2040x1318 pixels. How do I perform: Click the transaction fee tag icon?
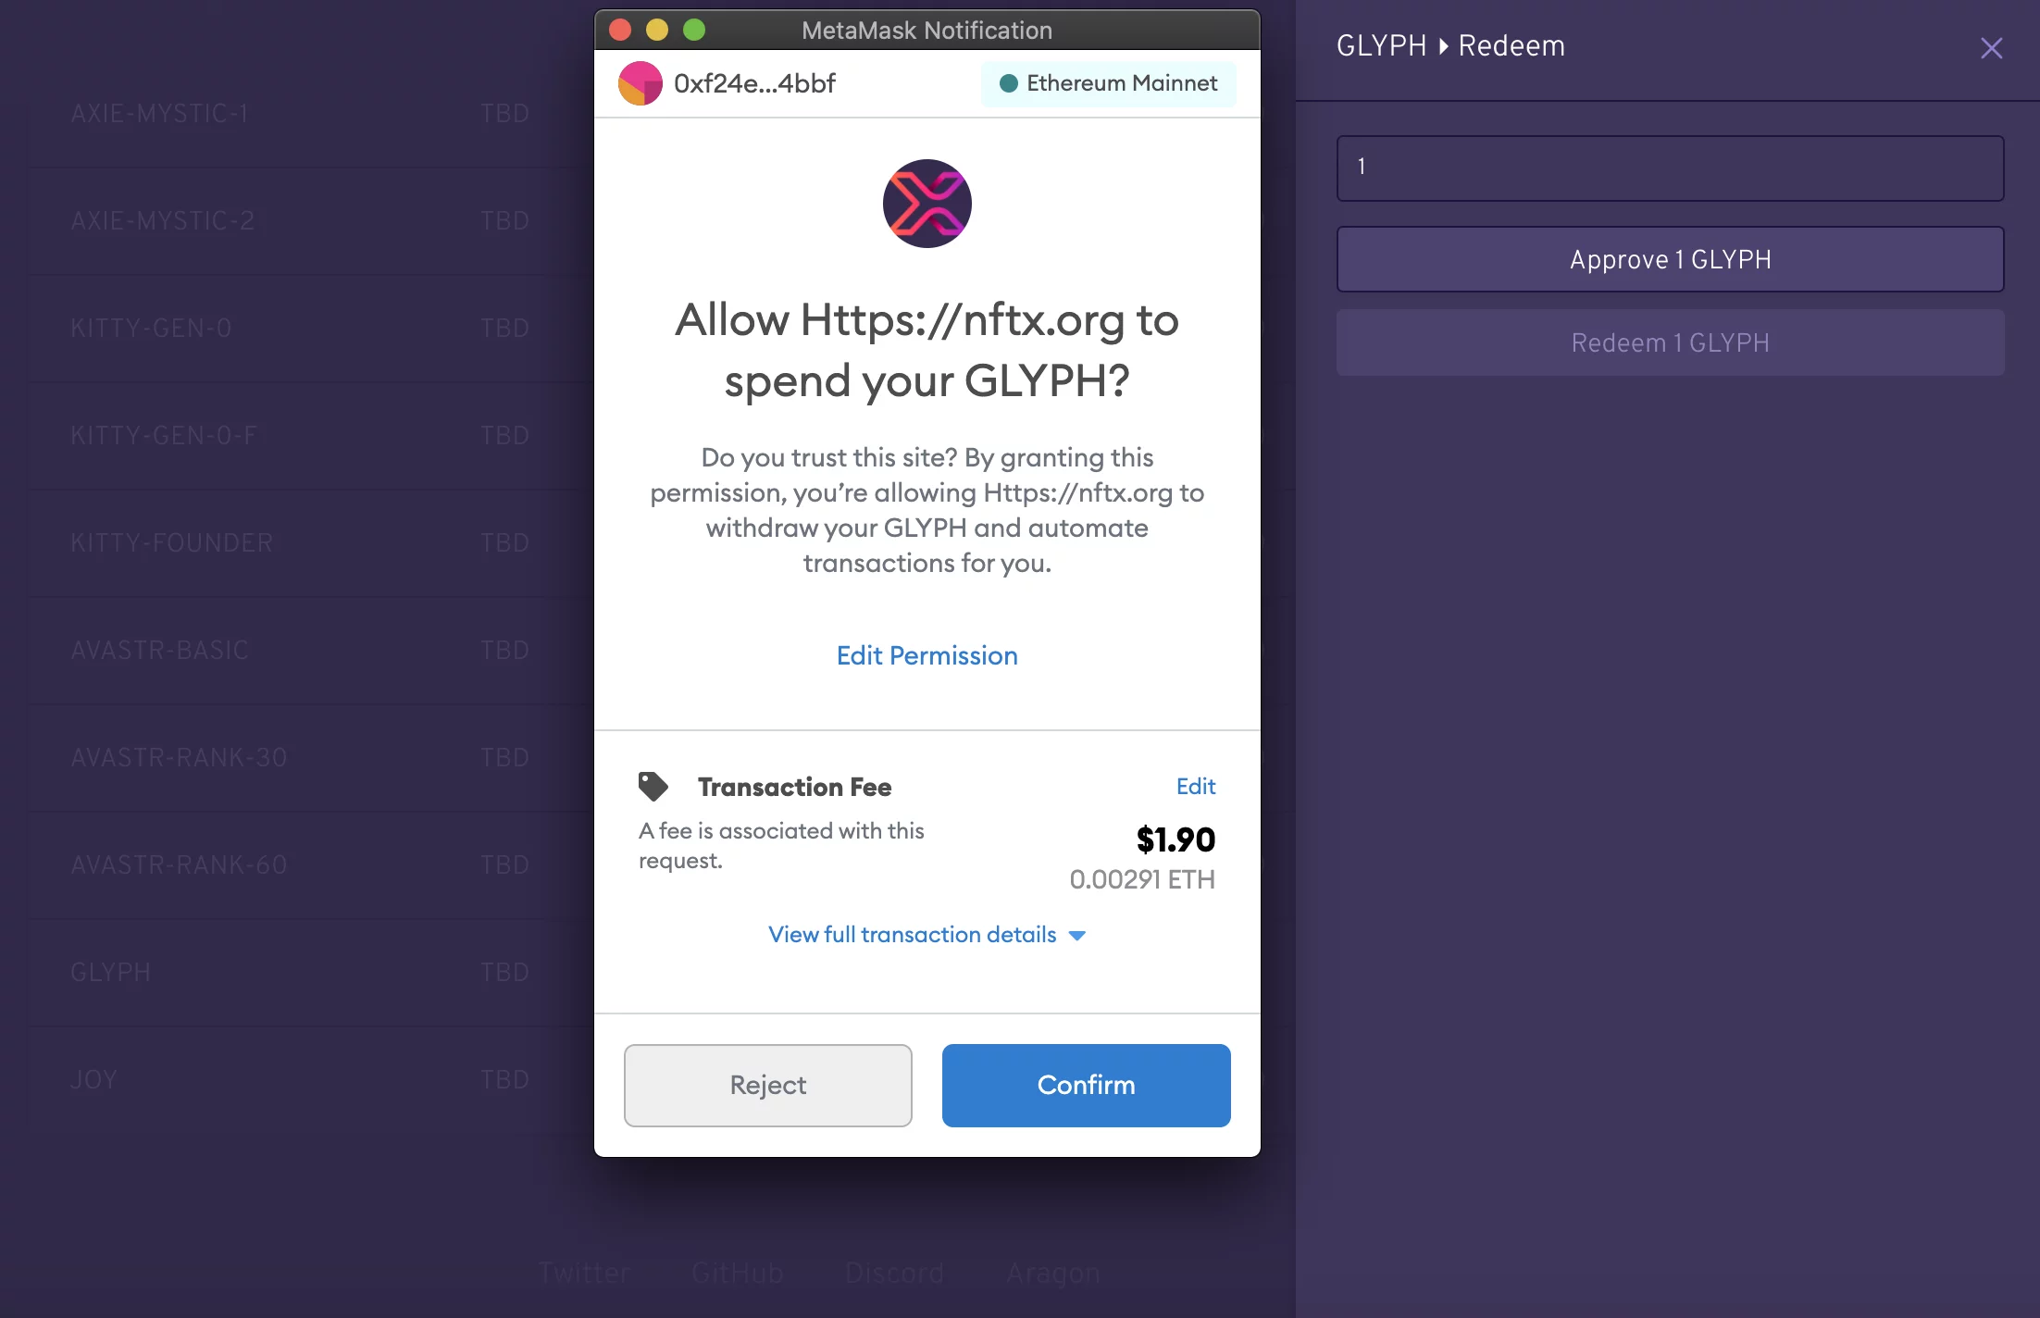[653, 787]
